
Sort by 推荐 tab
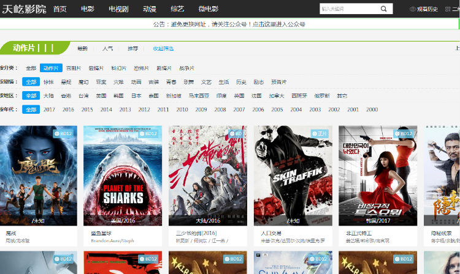tap(132, 48)
